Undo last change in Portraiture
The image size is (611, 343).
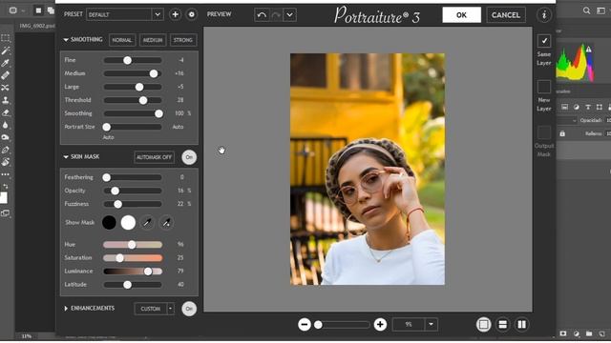262,15
